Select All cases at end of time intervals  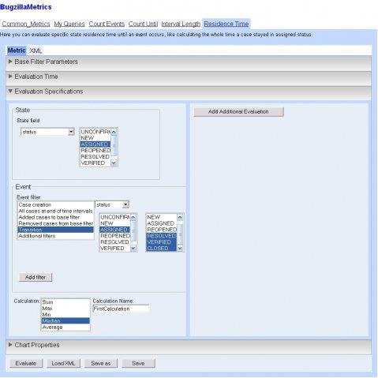point(55,211)
